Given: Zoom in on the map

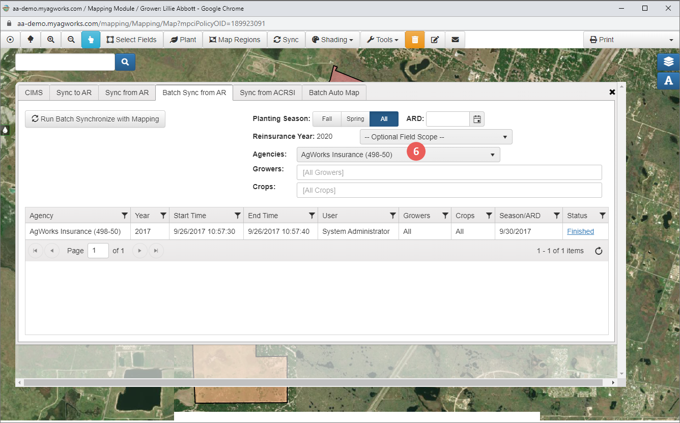Looking at the screenshot, I should pos(51,40).
